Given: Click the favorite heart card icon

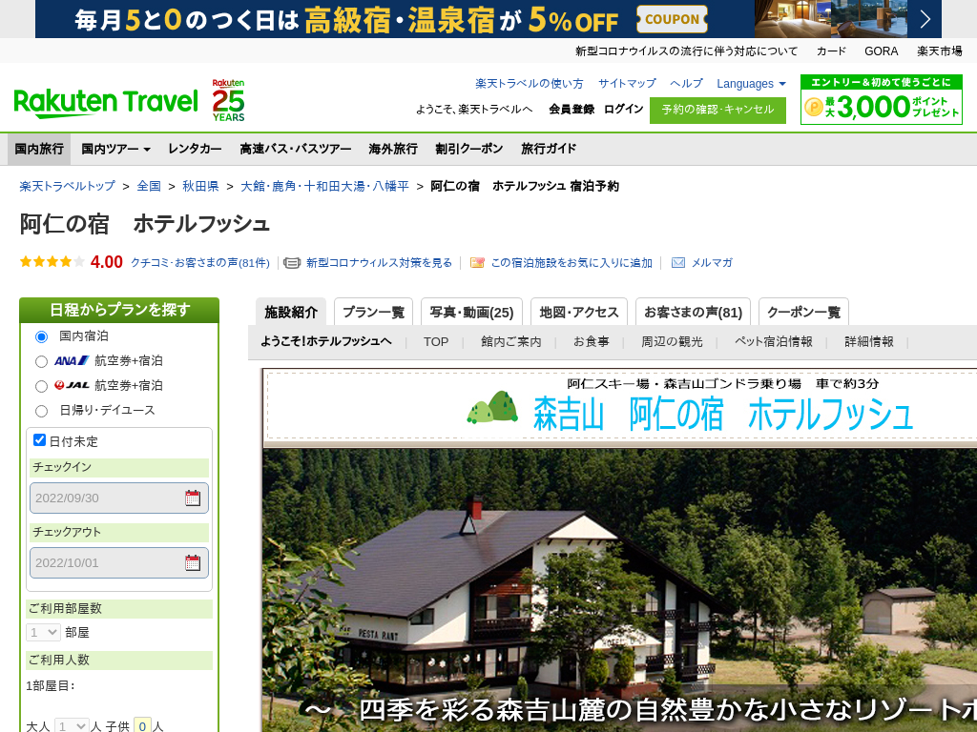Looking at the screenshot, I should pos(477,263).
